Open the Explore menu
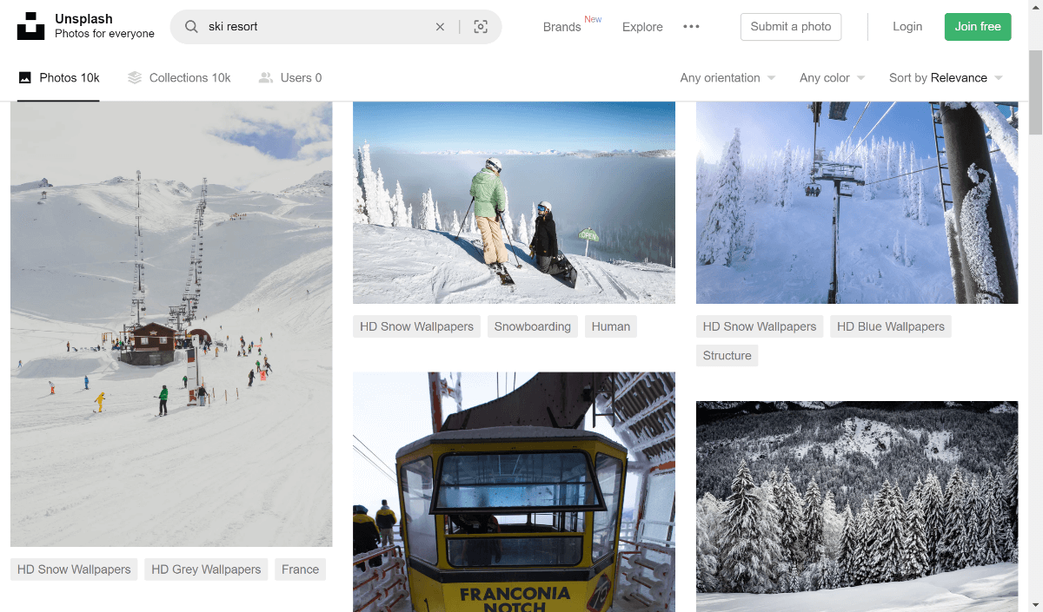The image size is (1043, 612). [642, 26]
